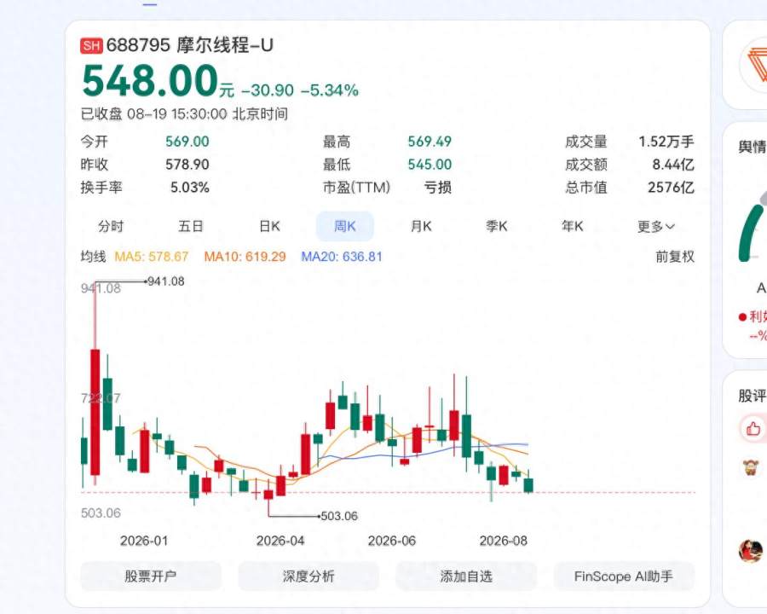Select the 五日 chart tab
The width and height of the screenshot is (767, 614).
coord(190,226)
